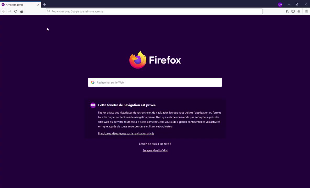310x188 pixels.
Task: Restore down the browser window
Action: (x=297, y=4)
